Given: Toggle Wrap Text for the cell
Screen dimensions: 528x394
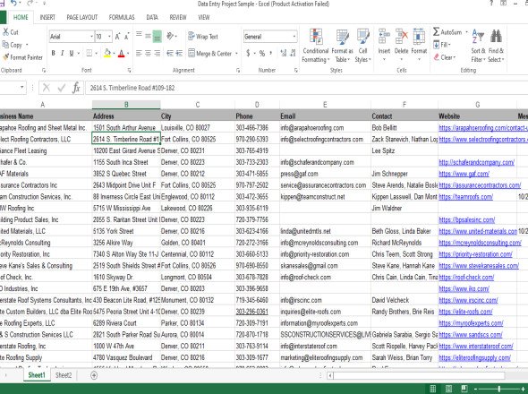Looking at the screenshot, I should (x=203, y=37).
